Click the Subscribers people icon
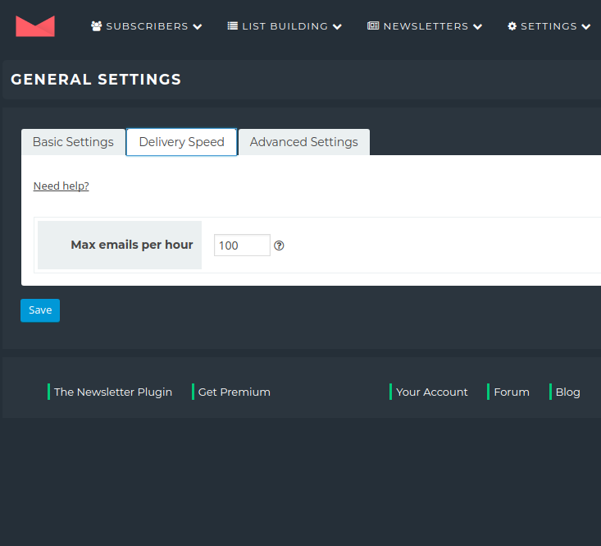This screenshot has height=546, width=601. coord(96,26)
